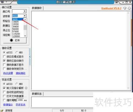Image resolution: width=133 pixels, height=112 pixels.
Task: Collapse the left panel with the arrow handle
Action: pos(30,57)
